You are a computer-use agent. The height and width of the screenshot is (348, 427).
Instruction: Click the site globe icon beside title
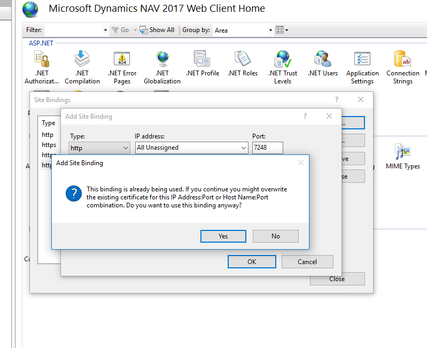click(x=30, y=10)
